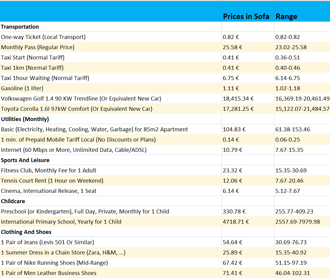Select the 'Range' column header cell

click(286, 17)
